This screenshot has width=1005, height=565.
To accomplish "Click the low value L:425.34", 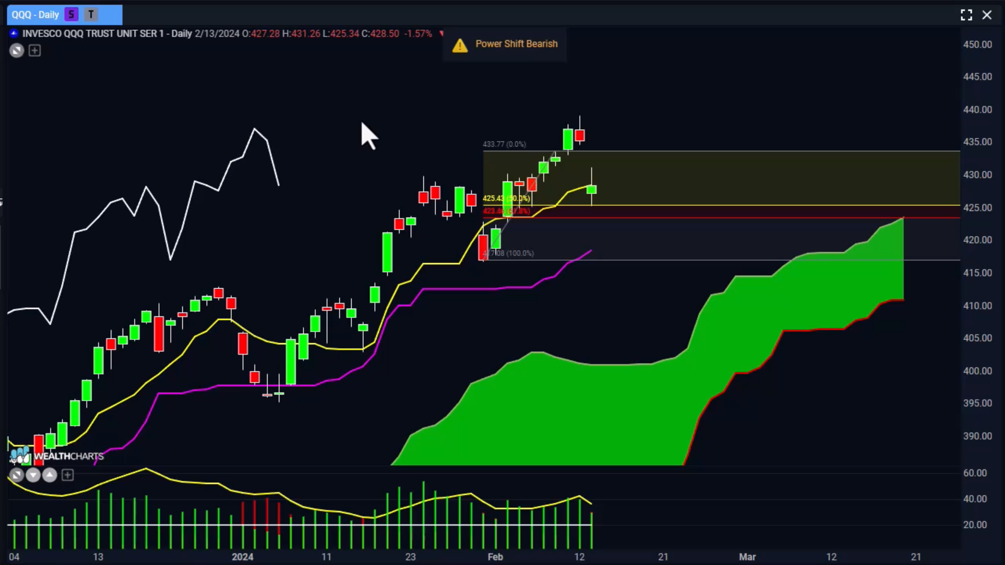I will (341, 33).
